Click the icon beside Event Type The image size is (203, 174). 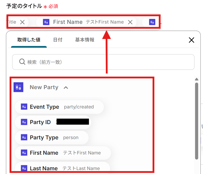pos(24,107)
